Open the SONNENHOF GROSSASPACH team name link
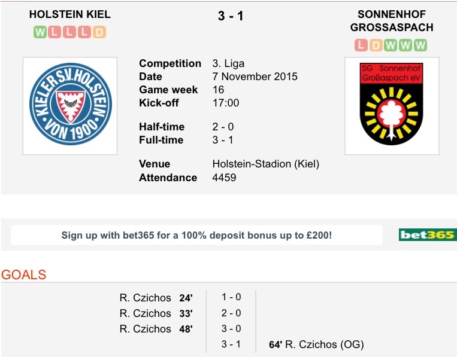This screenshot has width=457, height=357. pyautogui.click(x=392, y=21)
